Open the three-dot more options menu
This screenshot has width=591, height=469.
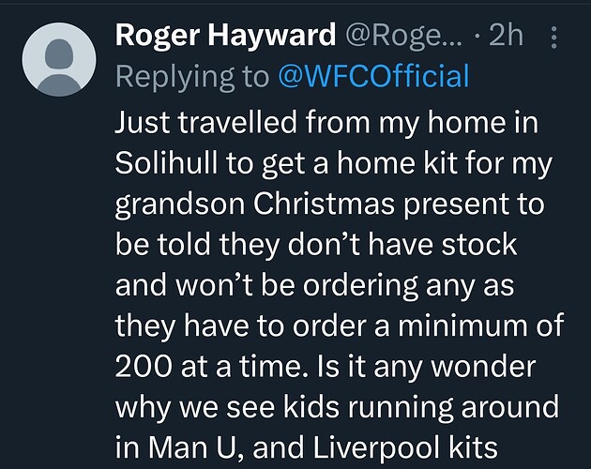pos(553,37)
